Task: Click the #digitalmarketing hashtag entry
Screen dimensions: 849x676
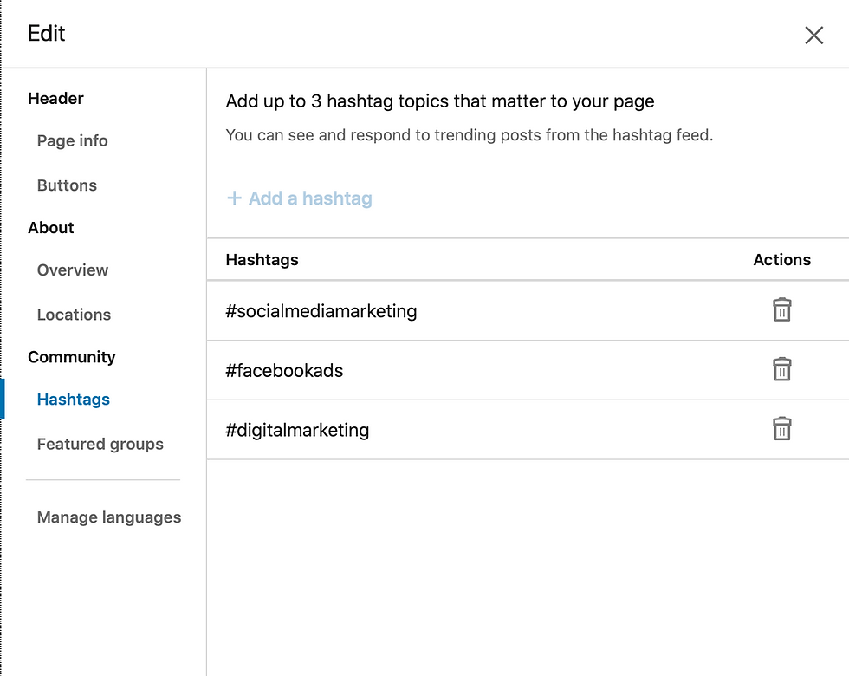Action: (x=297, y=430)
